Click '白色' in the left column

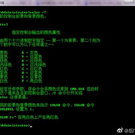point(4,81)
